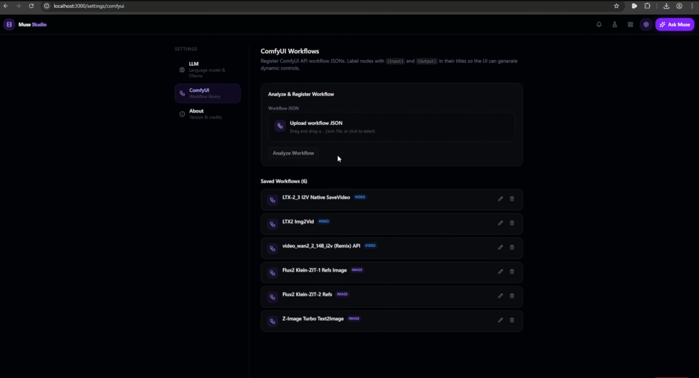This screenshot has height=378, width=699.
Task: Click the Muse Studio logo icon
Action: pos(9,25)
